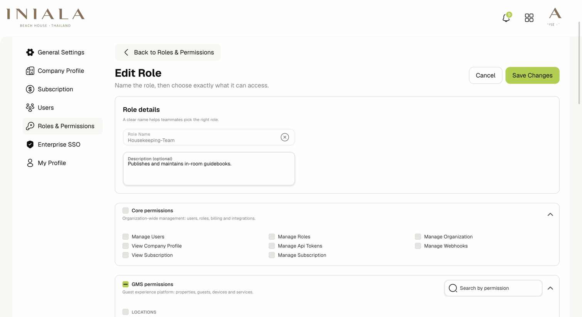Check the Manage Organization box
The image size is (582, 317).
[x=418, y=237]
